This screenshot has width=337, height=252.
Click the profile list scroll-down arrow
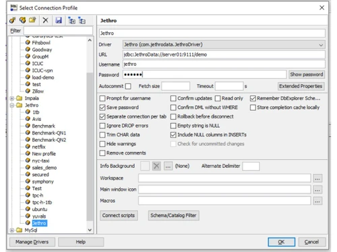pyautogui.click(x=90, y=230)
